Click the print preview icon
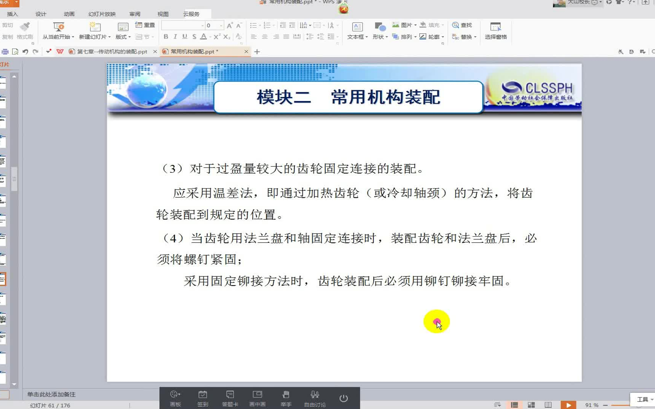 [x=15, y=52]
